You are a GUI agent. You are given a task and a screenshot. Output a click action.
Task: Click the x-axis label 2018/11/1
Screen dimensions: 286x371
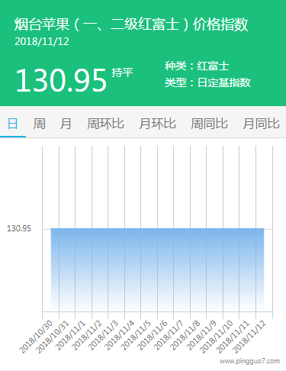pyautogui.click(x=70, y=335)
